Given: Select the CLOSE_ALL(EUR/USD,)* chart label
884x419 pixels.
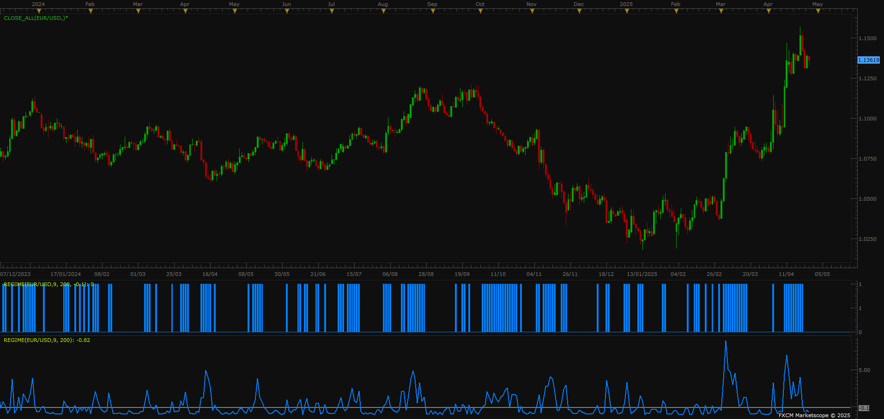Looking at the screenshot, I should coord(36,18).
